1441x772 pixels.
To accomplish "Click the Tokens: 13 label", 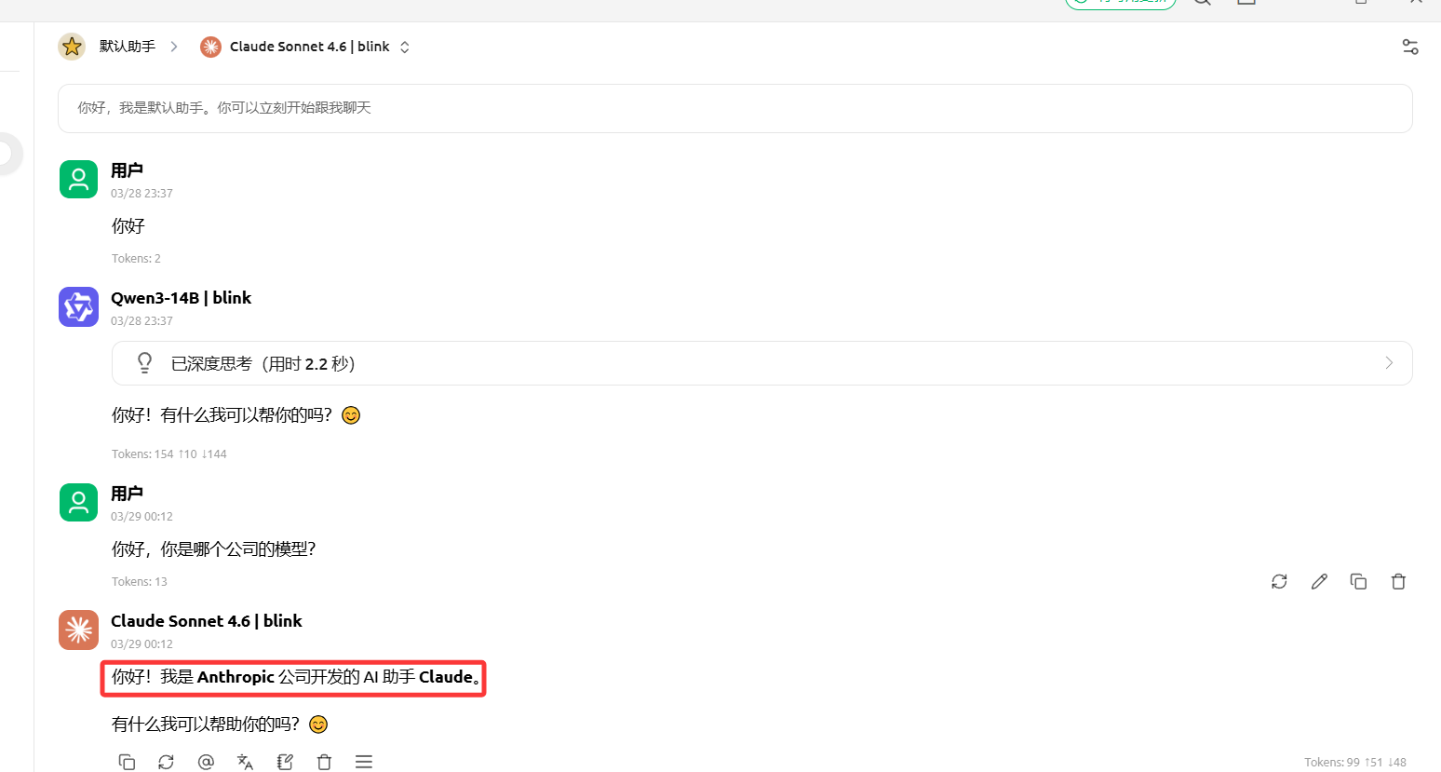I will 140,582.
